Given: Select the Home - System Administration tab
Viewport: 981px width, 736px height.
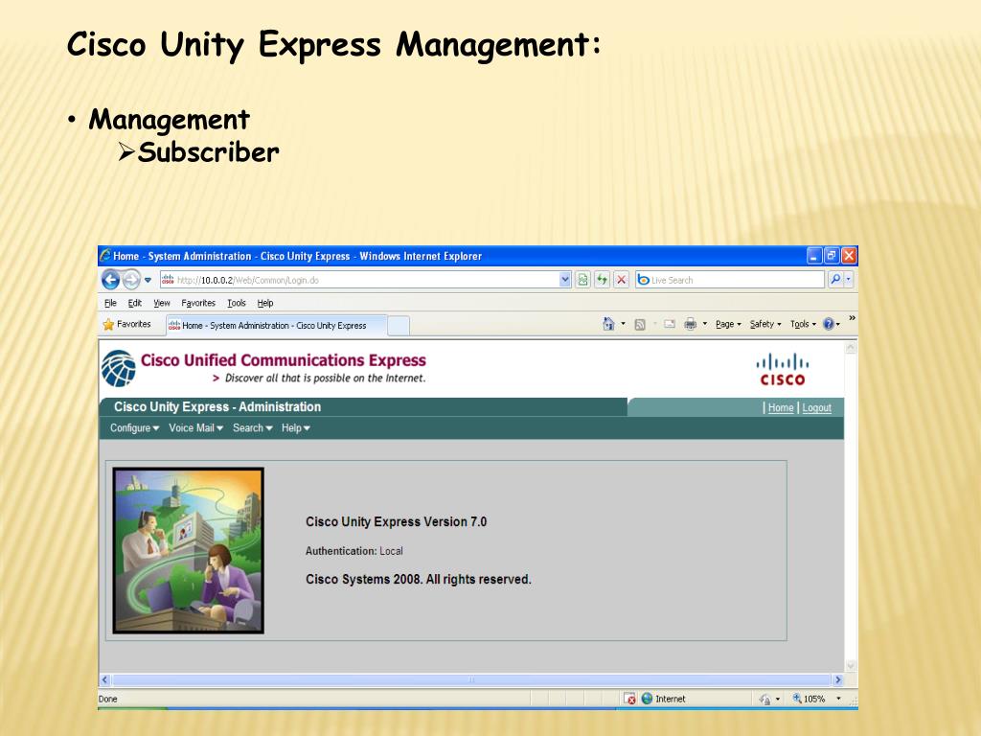Looking at the screenshot, I should click(x=275, y=326).
